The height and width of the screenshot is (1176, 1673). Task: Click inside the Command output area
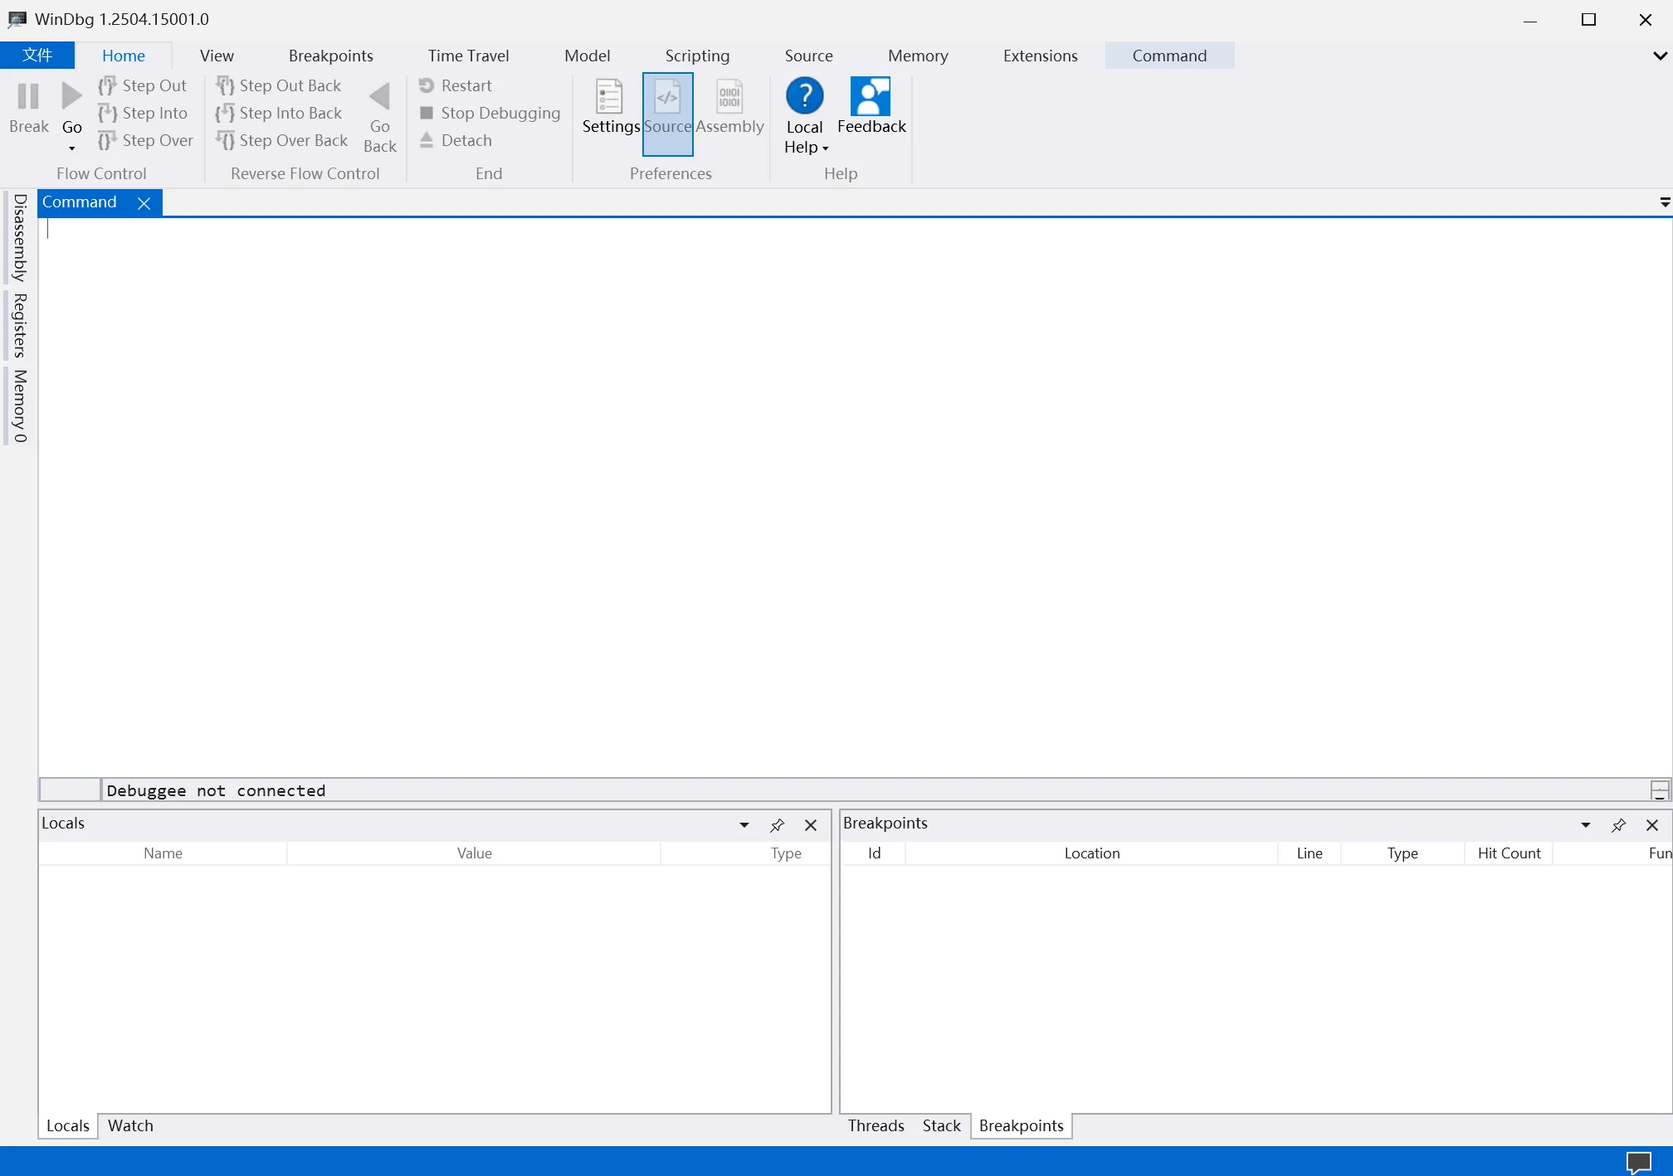pos(830,498)
